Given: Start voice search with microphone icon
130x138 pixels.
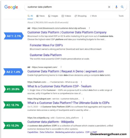Looking at the screenshot, I should click(x=116, y=7).
